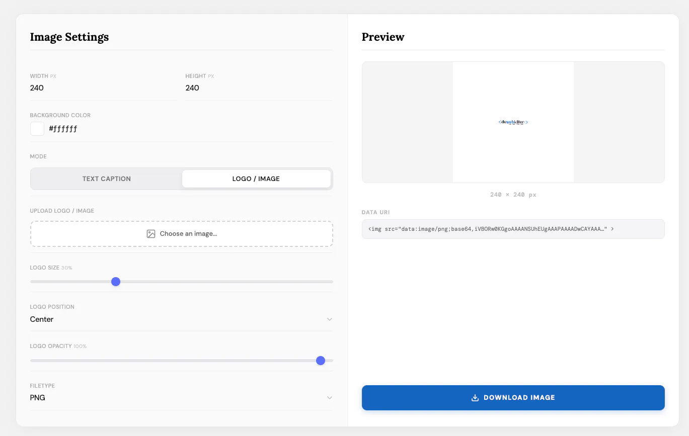
Task: Click the Logo Opacity slider handle
Action: (321, 361)
